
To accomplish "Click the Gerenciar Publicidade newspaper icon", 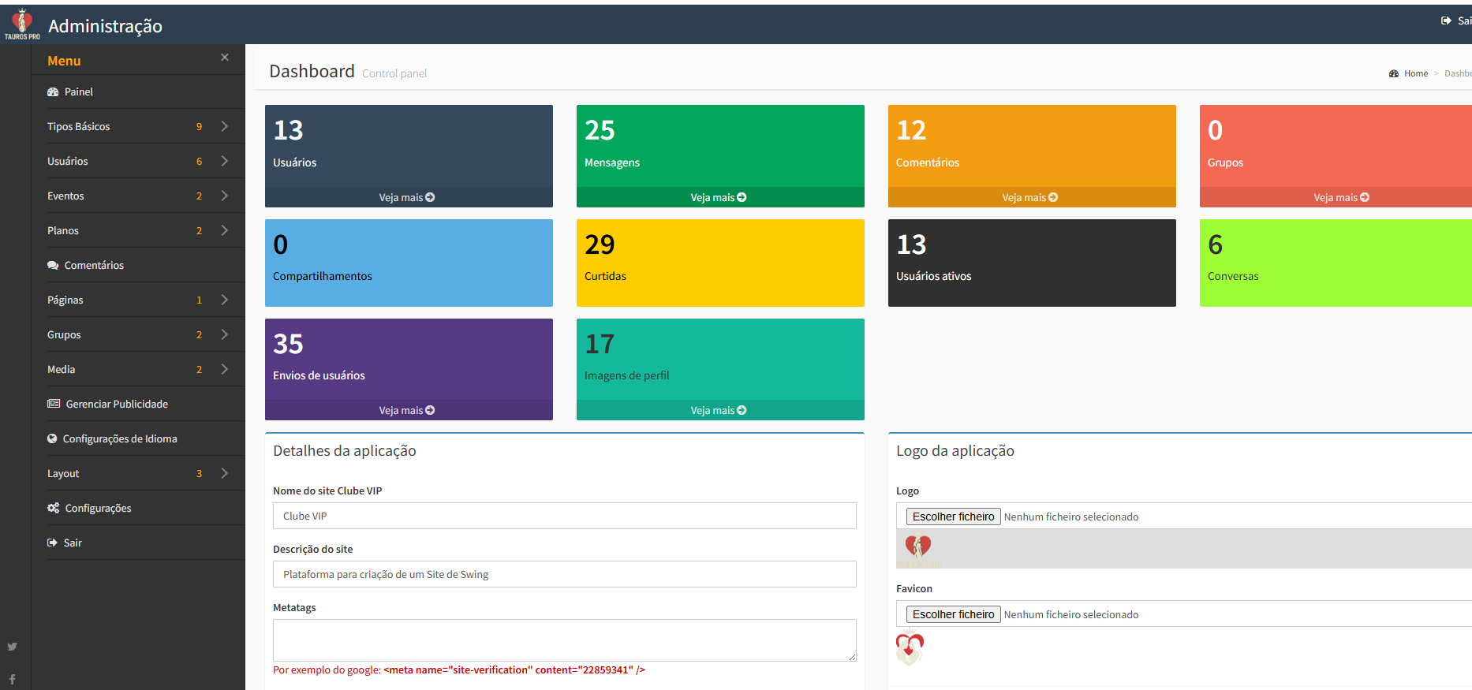I will pyautogui.click(x=54, y=404).
